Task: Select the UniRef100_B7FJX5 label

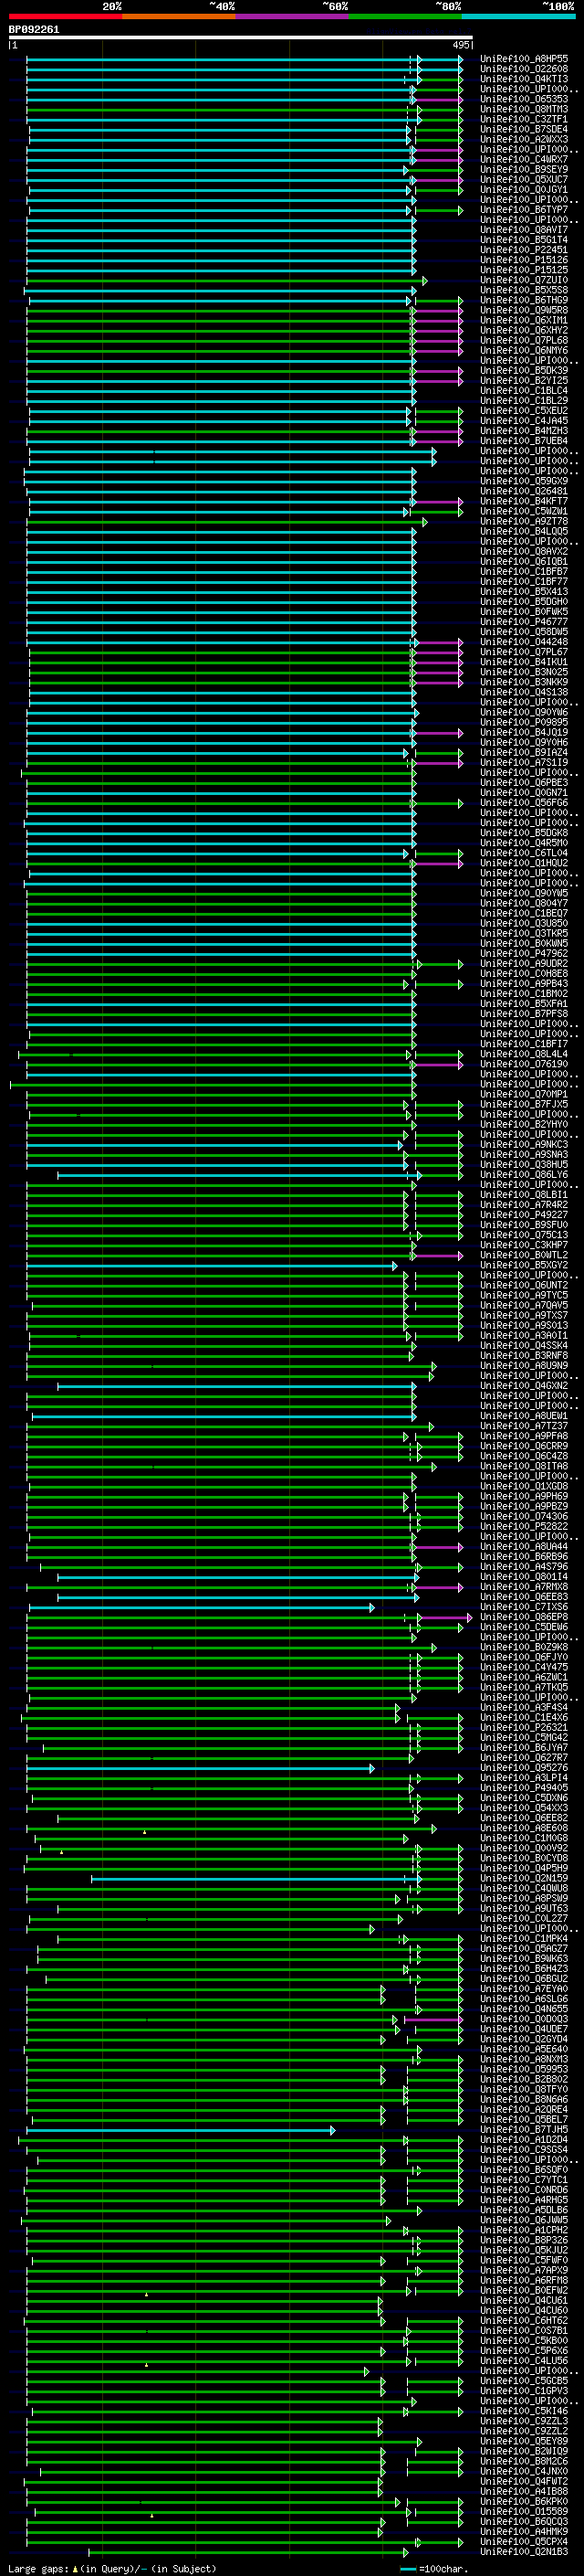Action: (524, 1104)
